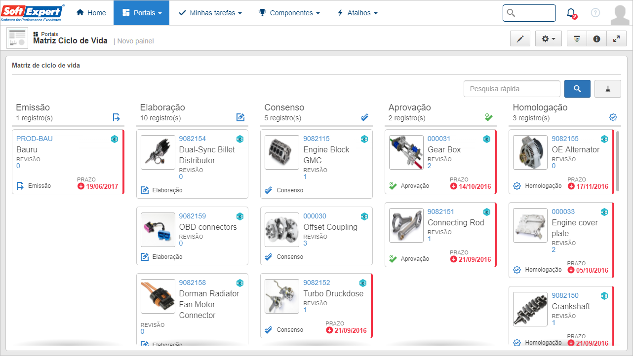Open record link 000031

tap(439, 139)
